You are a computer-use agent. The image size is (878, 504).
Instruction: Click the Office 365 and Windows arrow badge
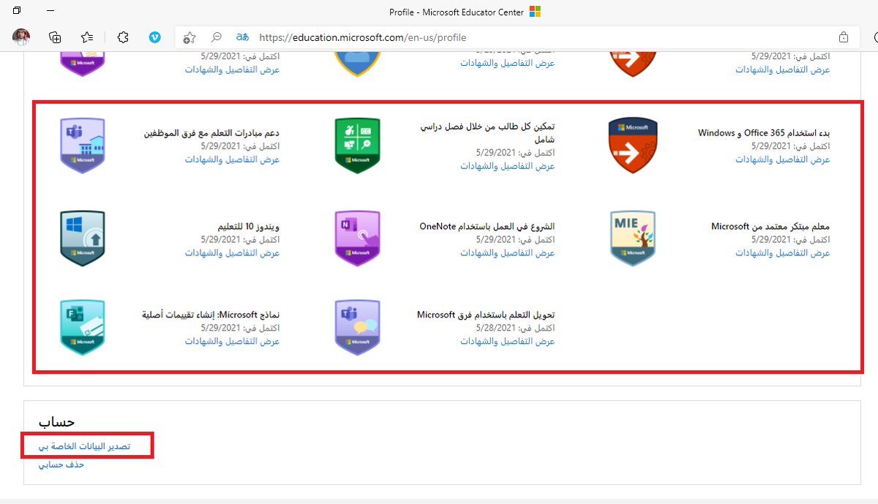coord(633,146)
